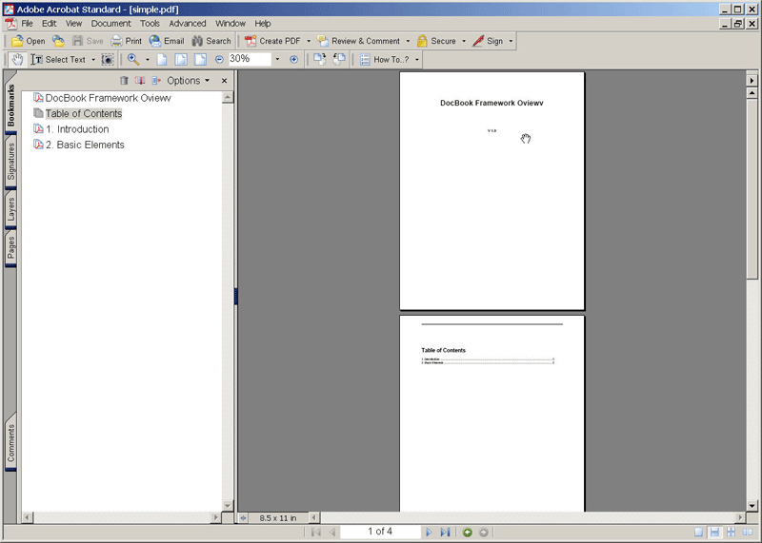This screenshot has height=543, width=762.
Task: Expand Review & Comment dropdown arrow
Action: (x=408, y=41)
